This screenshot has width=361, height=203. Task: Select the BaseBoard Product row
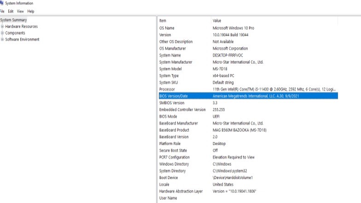click(x=249, y=130)
